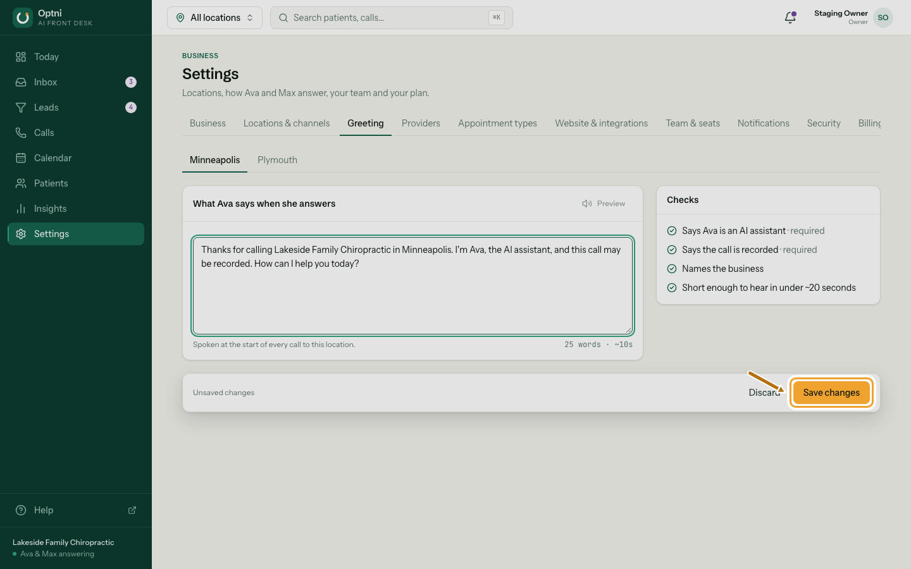Switch to the Business tab

[208, 123]
